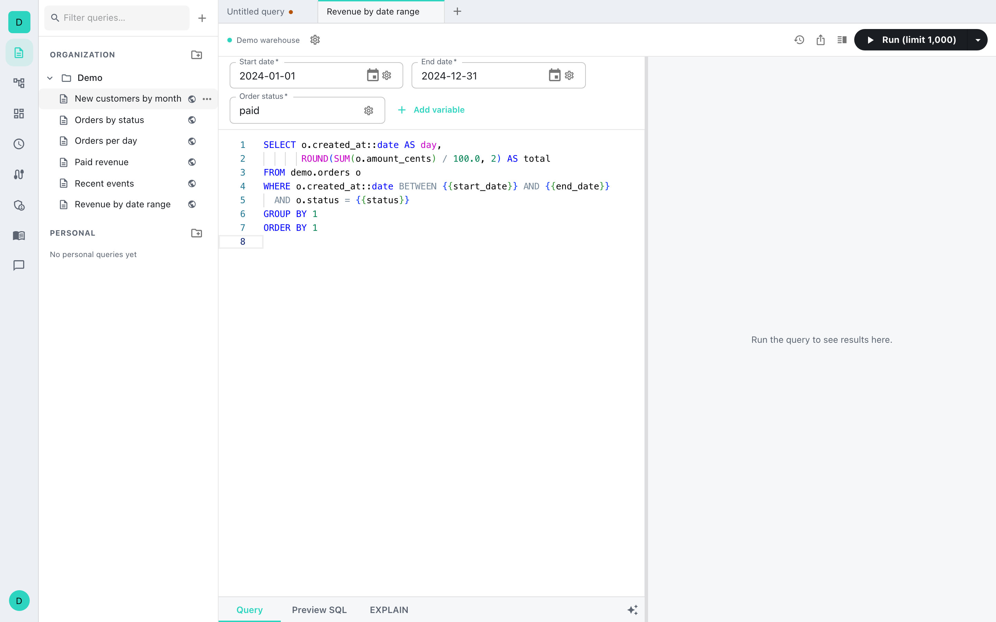996x622 pixels.
Task: Open the connections sidebar icon
Action: [x=19, y=175]
